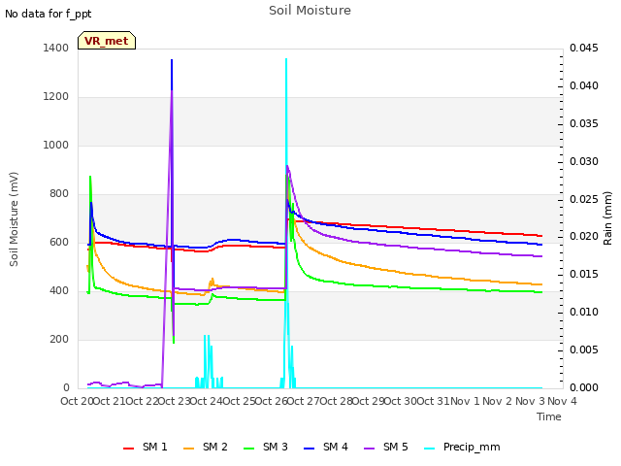Click the 1400 left axis tick label

(56, 48)
